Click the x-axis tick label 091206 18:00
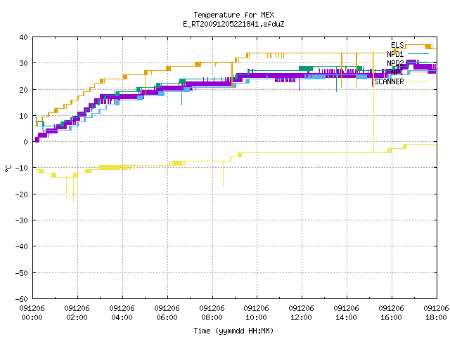This screenshot has width=450, height=337. pos(436,313)
